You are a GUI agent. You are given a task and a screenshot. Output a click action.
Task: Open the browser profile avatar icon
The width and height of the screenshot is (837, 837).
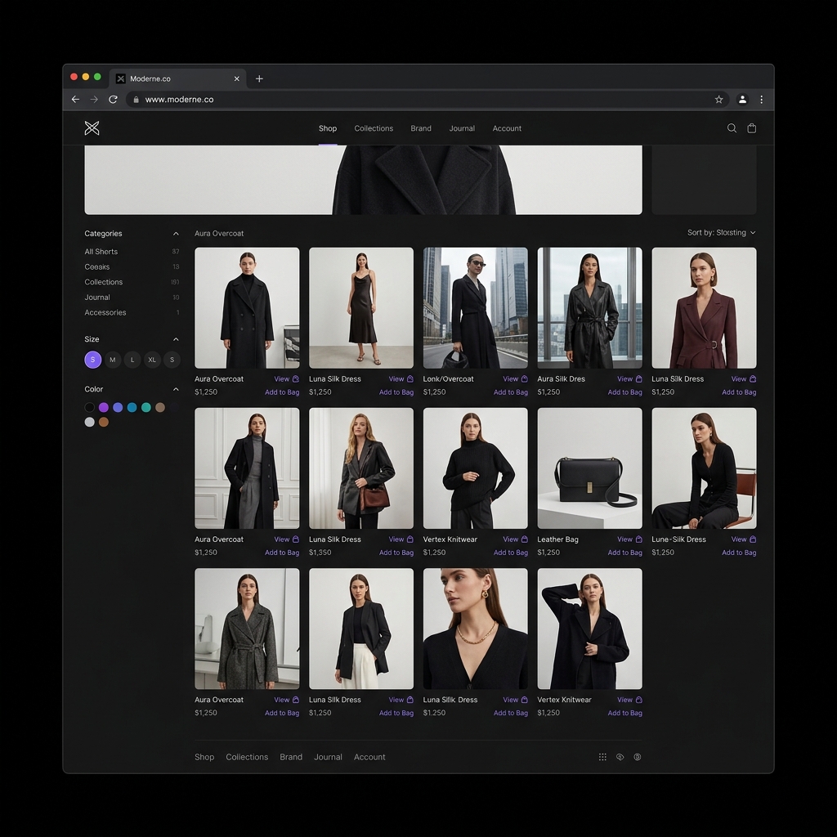click(742, 99)
